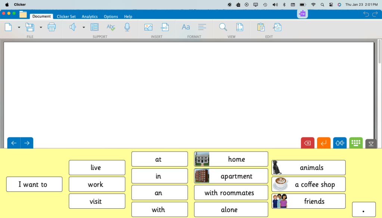
Task: Open the speech options dropdown arrow
Action: pos(84,27)
